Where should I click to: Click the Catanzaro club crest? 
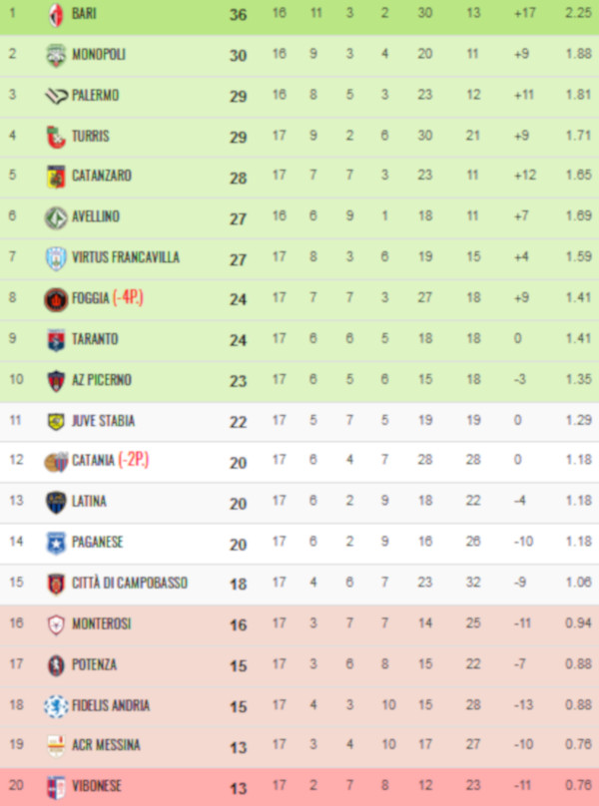click(56, 177)
